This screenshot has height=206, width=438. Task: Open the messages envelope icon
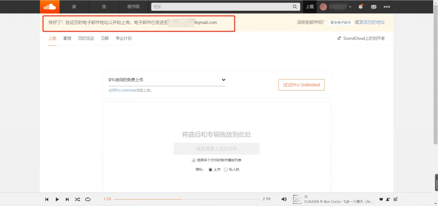point(373,7)
